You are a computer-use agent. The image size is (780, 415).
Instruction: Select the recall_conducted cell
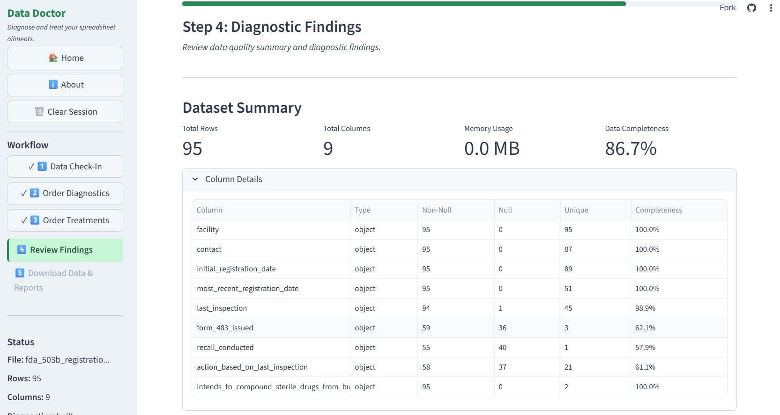coord(271,348)
